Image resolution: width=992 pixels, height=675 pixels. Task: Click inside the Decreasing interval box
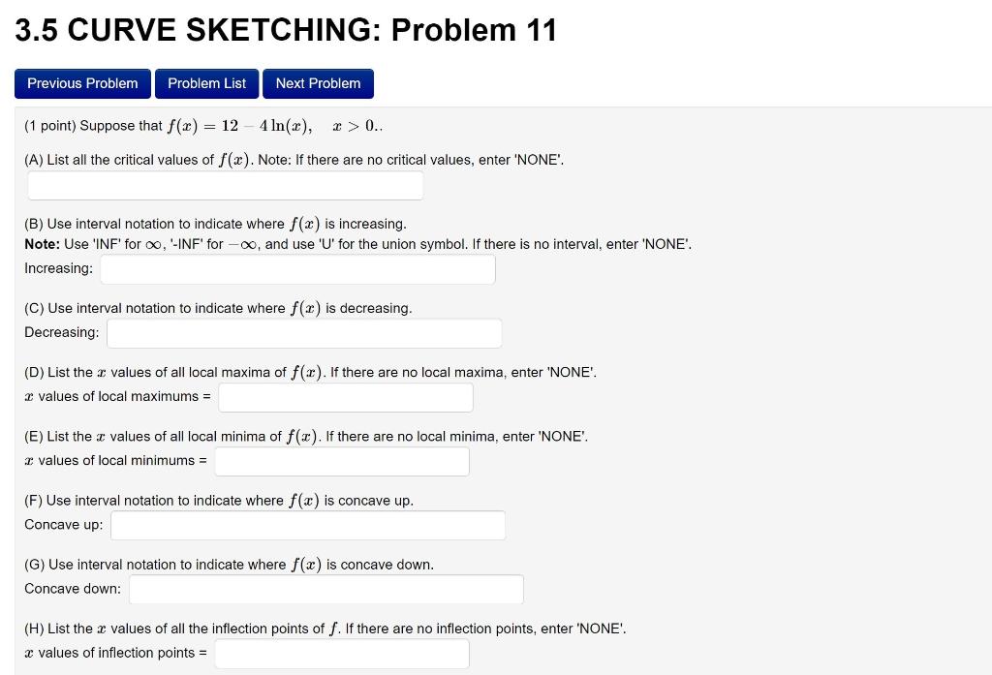pos(304,332)
